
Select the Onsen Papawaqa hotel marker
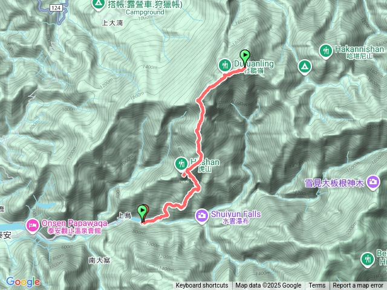[x=33, y=225]
